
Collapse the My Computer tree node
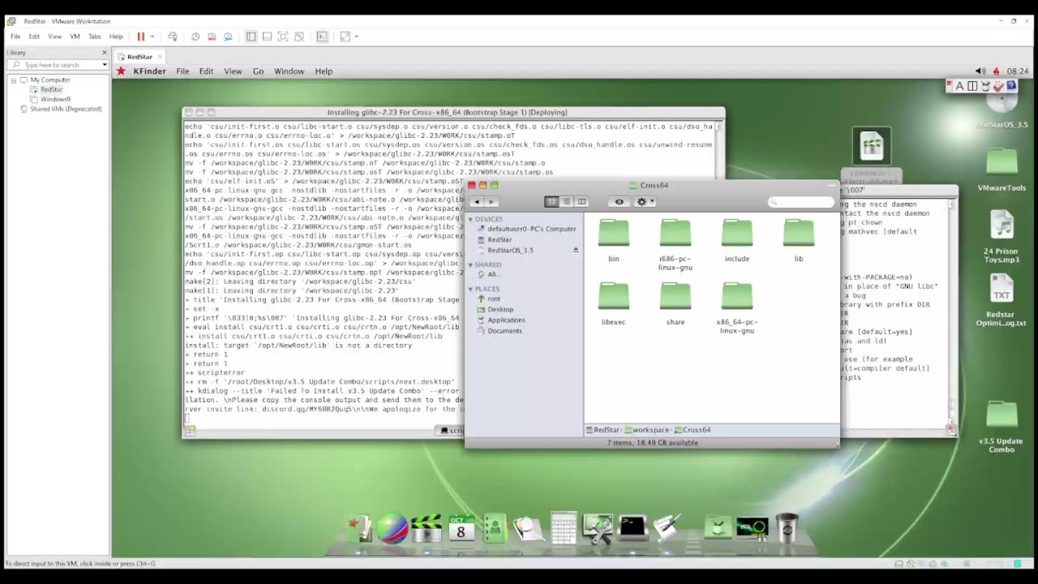14,80
